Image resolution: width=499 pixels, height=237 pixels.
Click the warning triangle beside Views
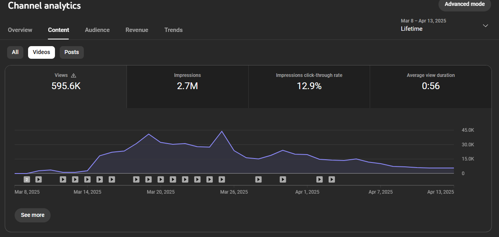click(74, 75)
